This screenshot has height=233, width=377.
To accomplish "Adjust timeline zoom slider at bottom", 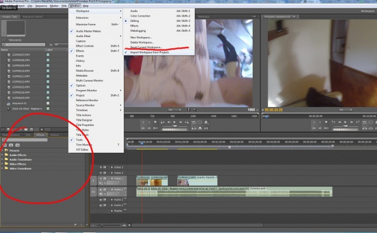I will (102, 225).
